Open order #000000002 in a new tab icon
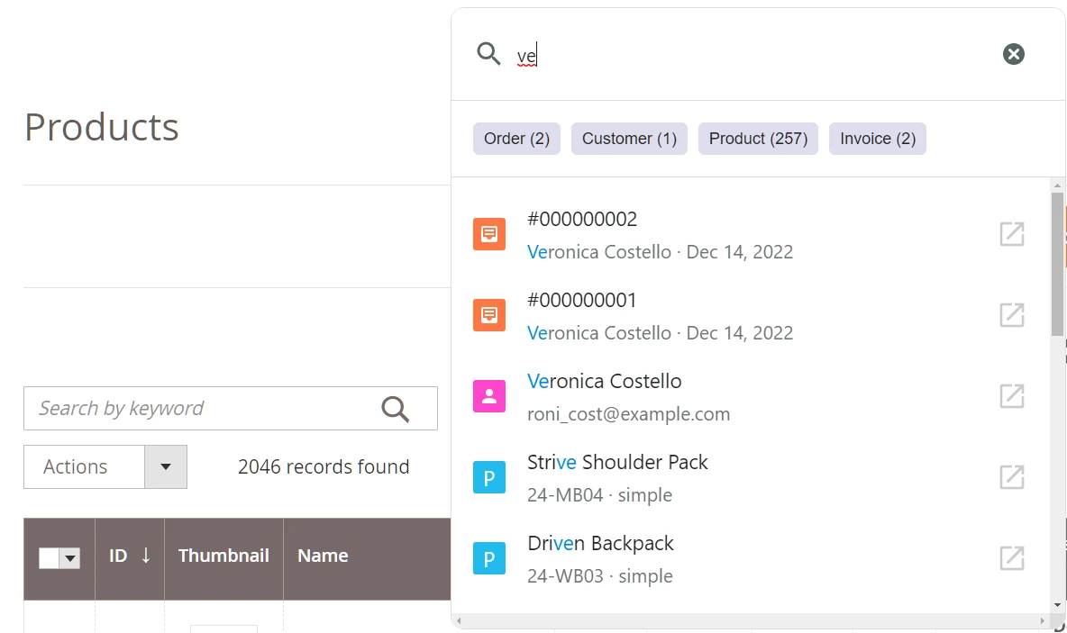Image resolution: width=1067 pixels, height=633 pixels. [1012, 234]
